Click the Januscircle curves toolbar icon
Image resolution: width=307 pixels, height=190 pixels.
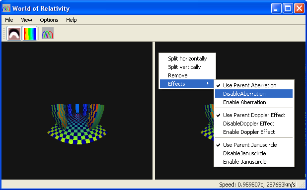pyautogui.click(x=48, y=33)
